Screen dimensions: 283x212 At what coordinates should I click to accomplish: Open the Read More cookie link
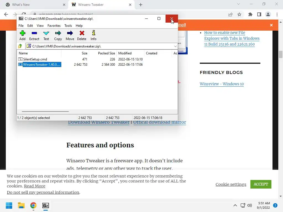pos(35,186)
